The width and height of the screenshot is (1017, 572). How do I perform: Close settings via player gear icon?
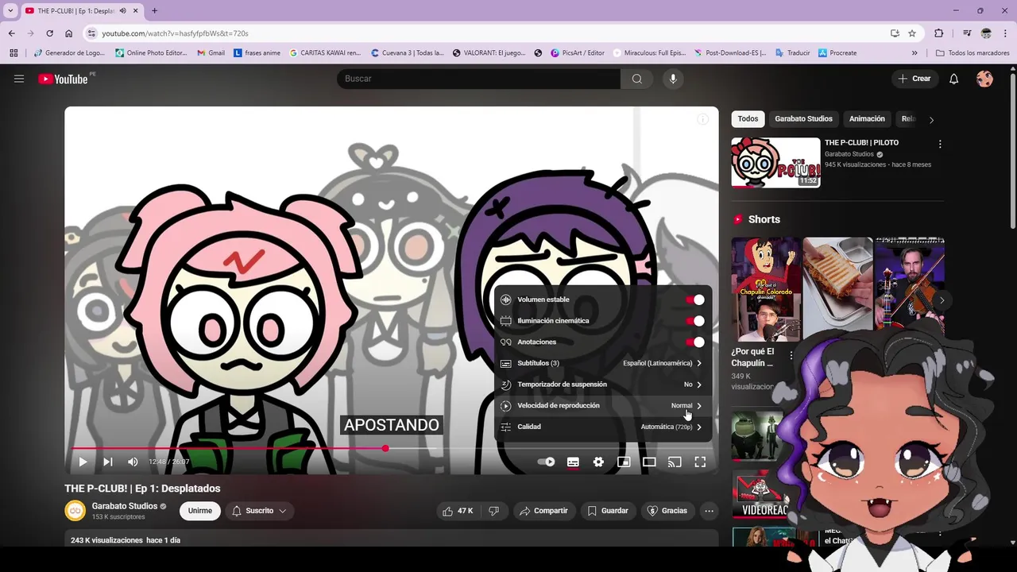(598, 462)
